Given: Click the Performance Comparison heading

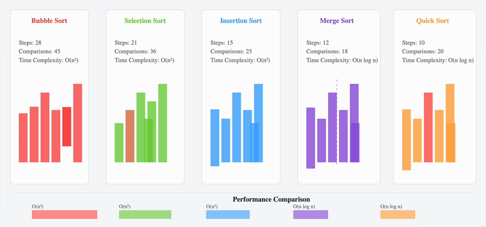Looking at the screenshot, I should point(271,199).
